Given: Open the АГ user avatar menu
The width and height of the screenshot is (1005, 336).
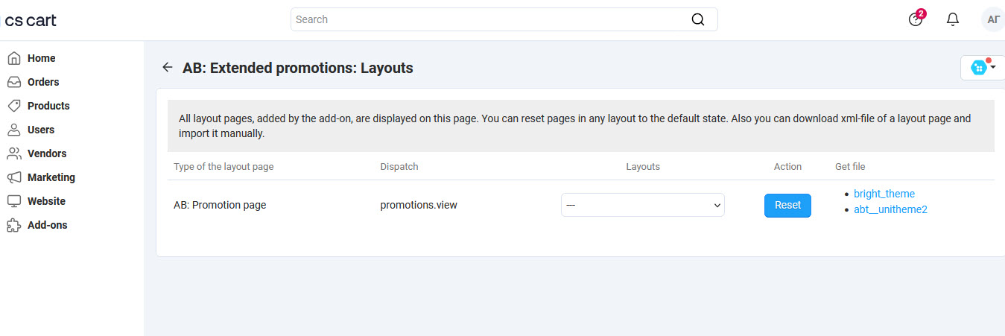Looking at the screenshot, I should coord(993,19).
